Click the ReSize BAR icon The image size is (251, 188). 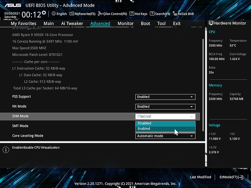click(175, 14)
